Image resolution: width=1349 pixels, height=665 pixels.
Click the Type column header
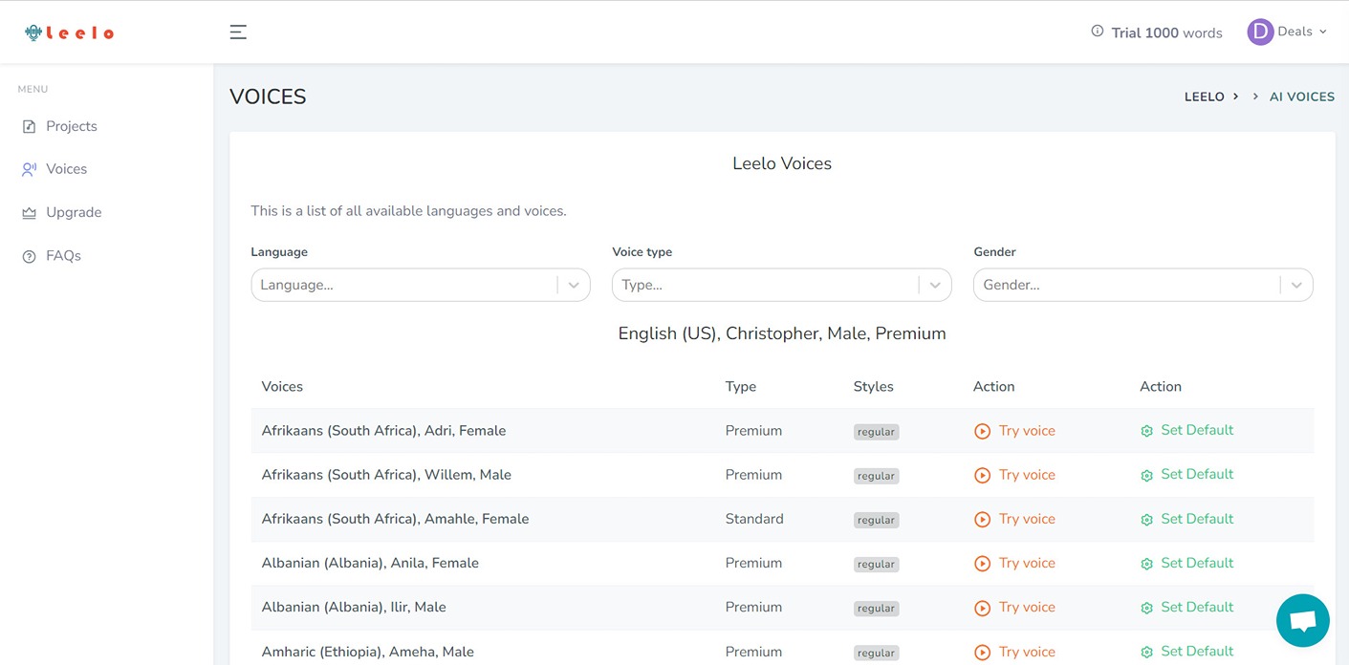pos(741,387)
